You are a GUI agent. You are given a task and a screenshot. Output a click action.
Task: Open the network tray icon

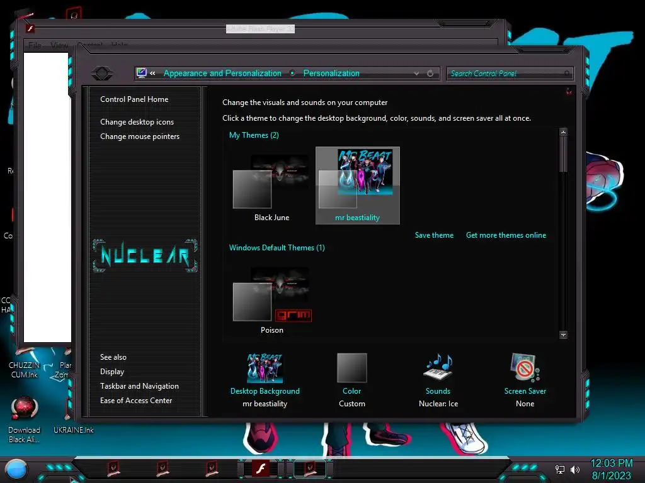559,469
